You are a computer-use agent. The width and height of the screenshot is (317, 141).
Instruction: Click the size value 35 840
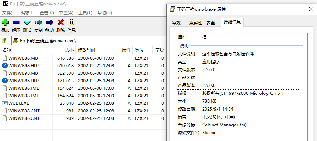[67, 103]
